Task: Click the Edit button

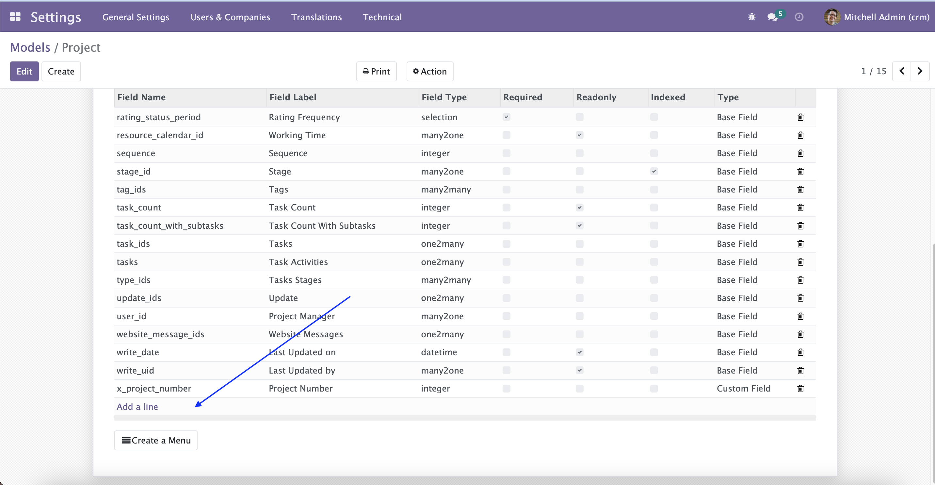Action: point(24,71)
